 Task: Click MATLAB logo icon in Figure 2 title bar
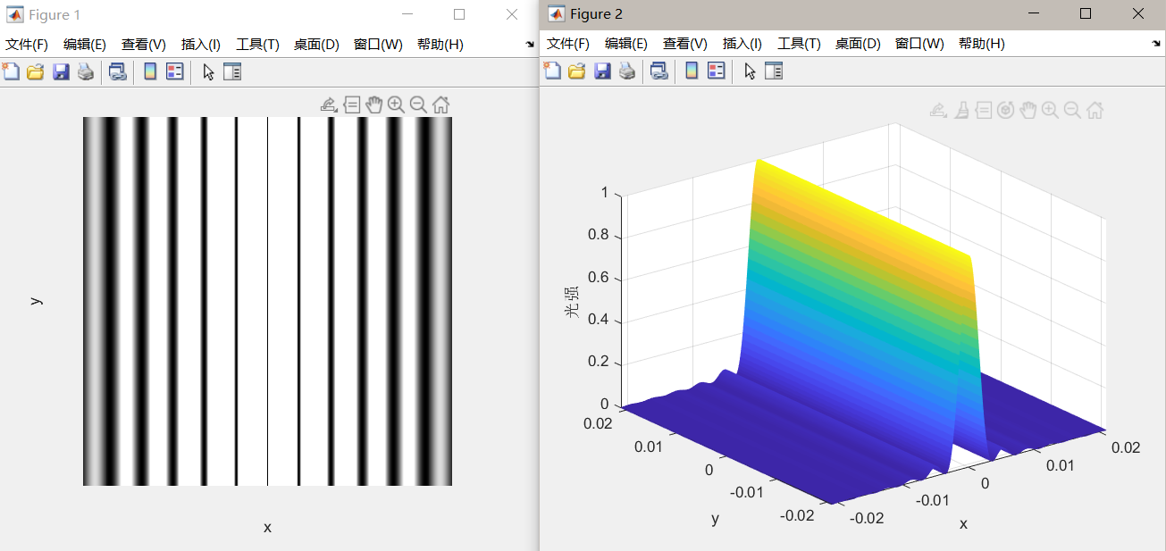556,13
